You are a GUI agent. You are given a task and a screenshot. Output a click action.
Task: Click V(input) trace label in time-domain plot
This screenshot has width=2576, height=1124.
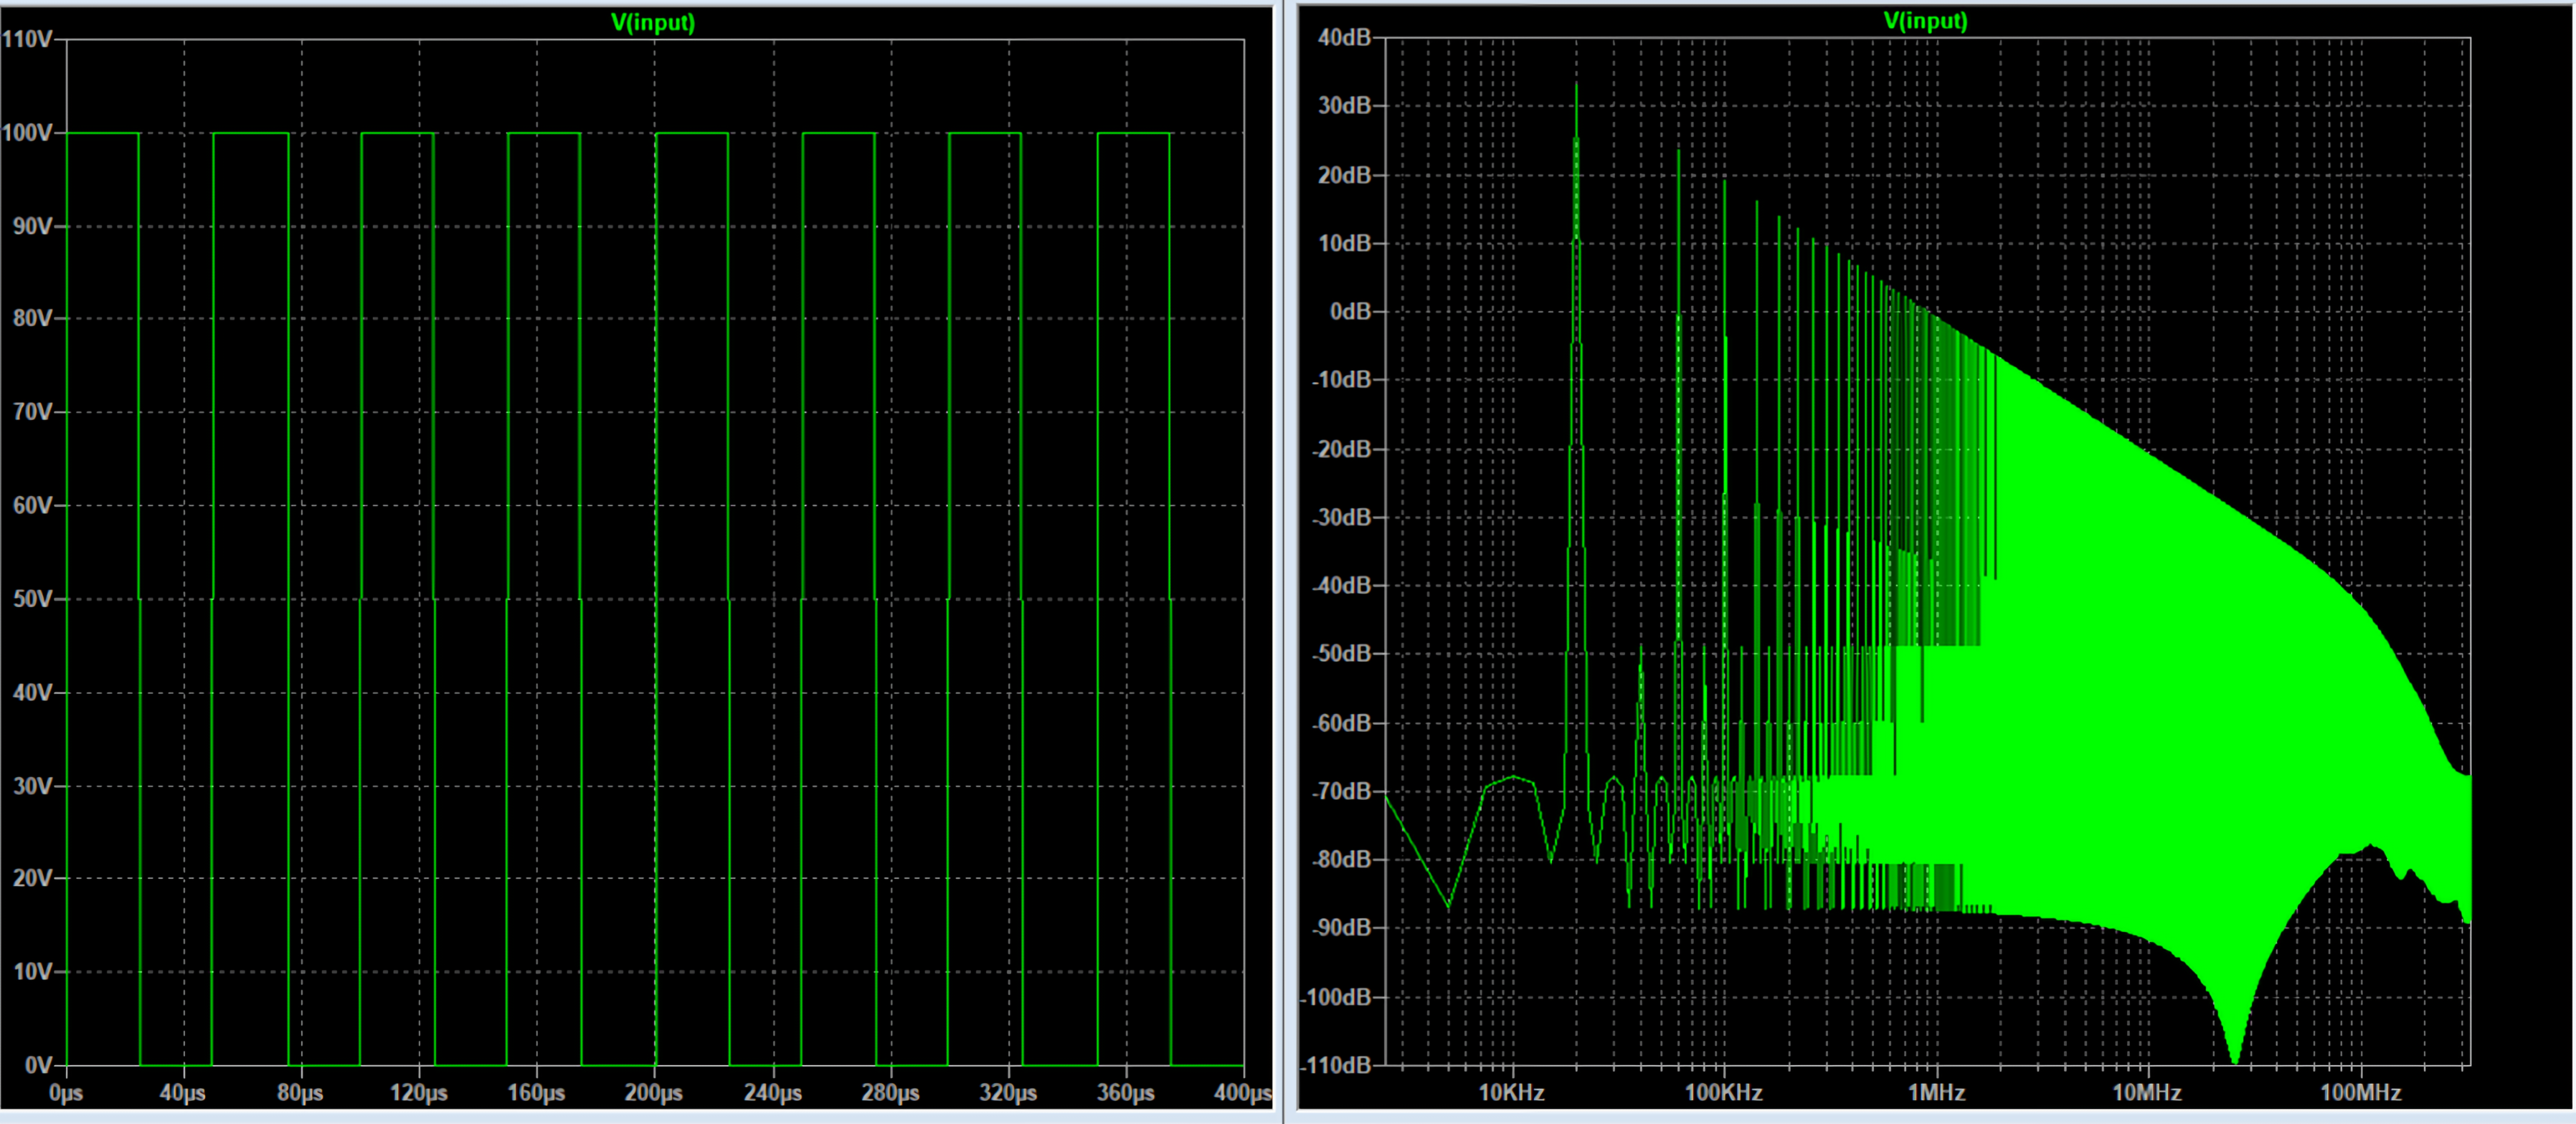point(652,22)
